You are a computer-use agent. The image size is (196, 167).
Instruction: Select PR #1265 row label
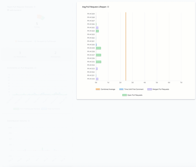91,28
